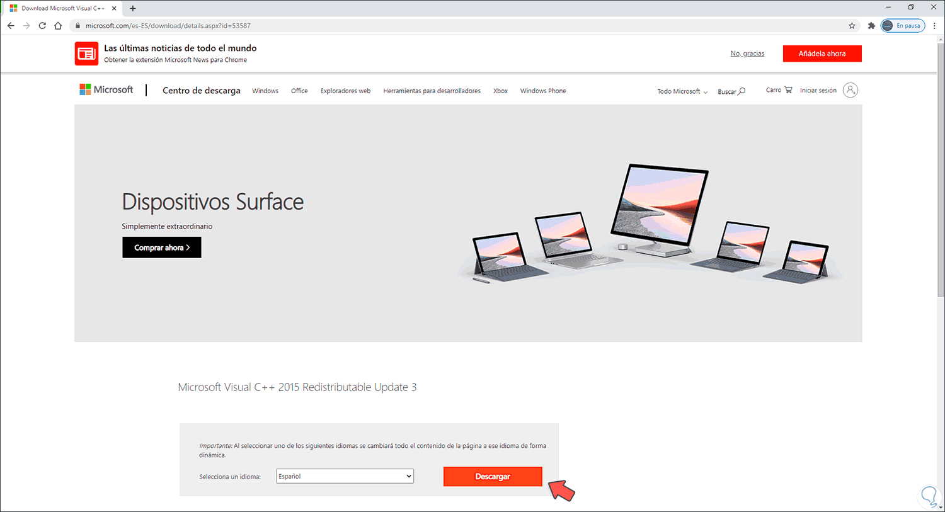Click the red 'Descargar' button
The image size is (945, 512).
pyautogui.click(x=493, y=477)
